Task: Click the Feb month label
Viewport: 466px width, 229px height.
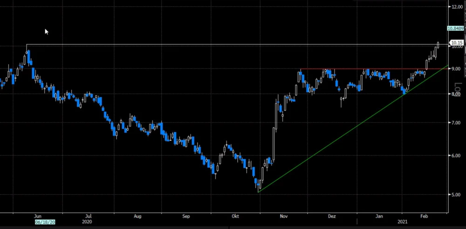Action: pos(424,216)
